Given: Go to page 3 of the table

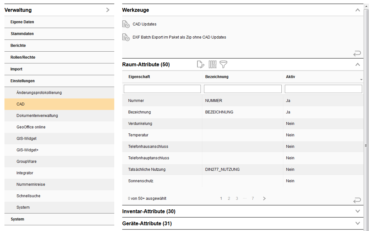Looking at the screenshot, I should tap(237, 199).
